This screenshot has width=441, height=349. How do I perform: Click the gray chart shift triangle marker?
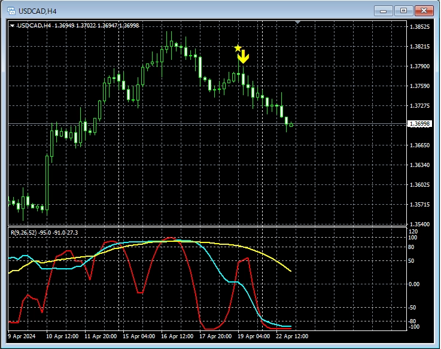pos(299,23)
